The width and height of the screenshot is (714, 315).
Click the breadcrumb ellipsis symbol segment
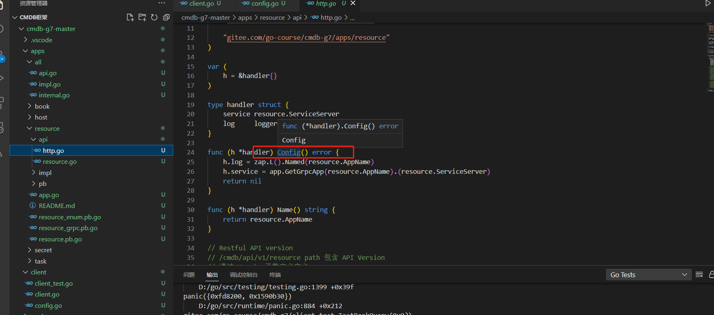click(352, 18)
